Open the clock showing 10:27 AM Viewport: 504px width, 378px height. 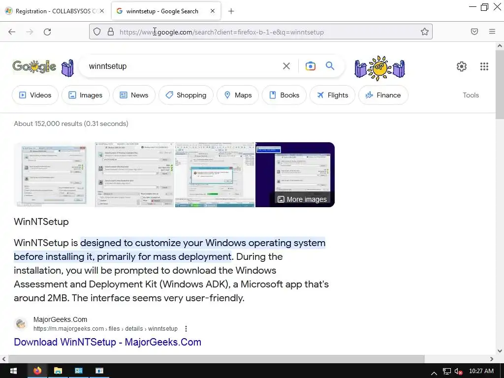point(481,371)
